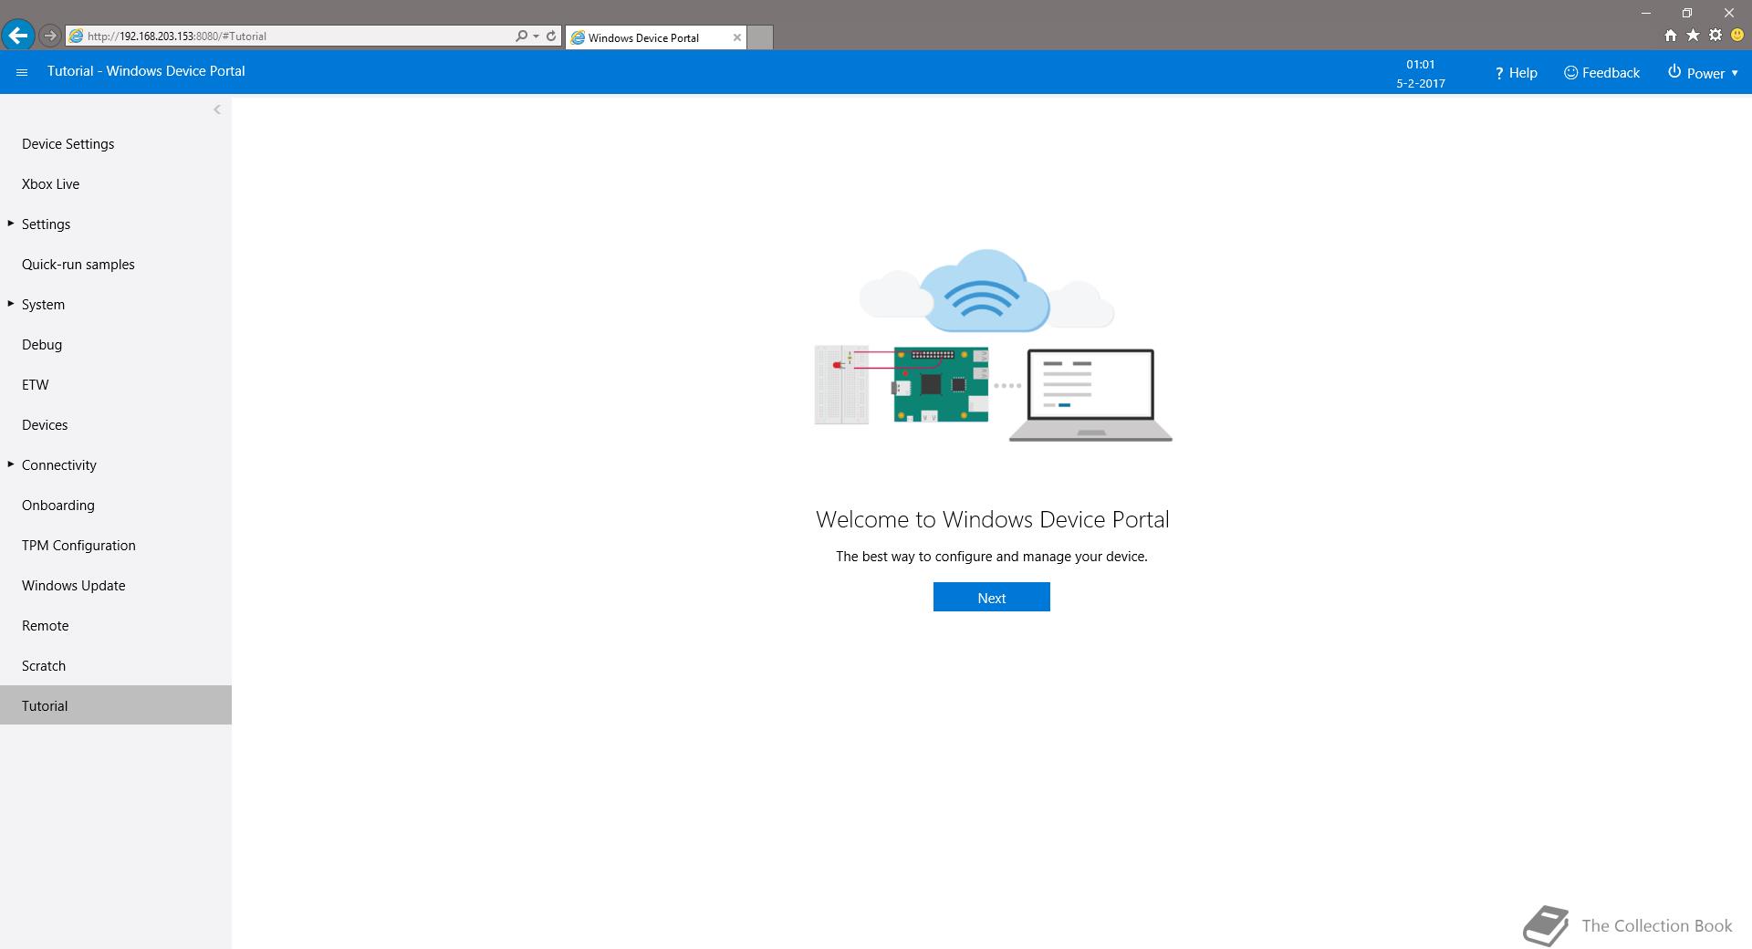Screen dimensions: 1752x949
Task: Open the Scratch page
Action: click(116, 666)
